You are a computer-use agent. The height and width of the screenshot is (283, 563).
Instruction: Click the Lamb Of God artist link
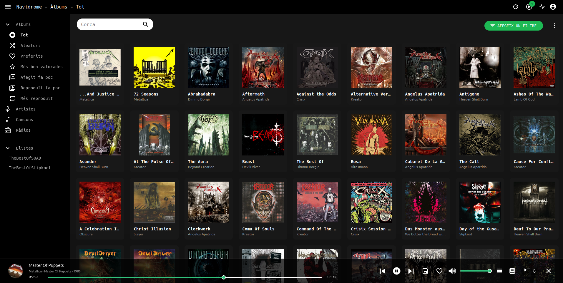[524, 99]
